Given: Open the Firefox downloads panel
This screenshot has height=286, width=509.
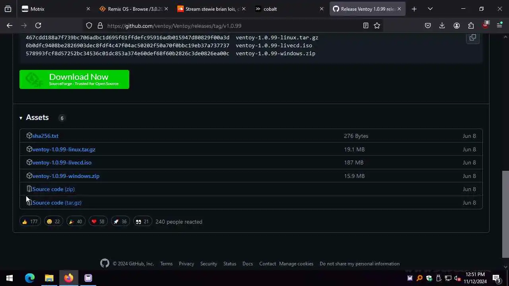Looking at the screenshot, I should [x=442, y=25].
